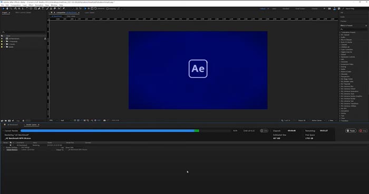Expand Blur & Sharpen effects category
This screenshot has width=369, height=194.
coord(340,40)
